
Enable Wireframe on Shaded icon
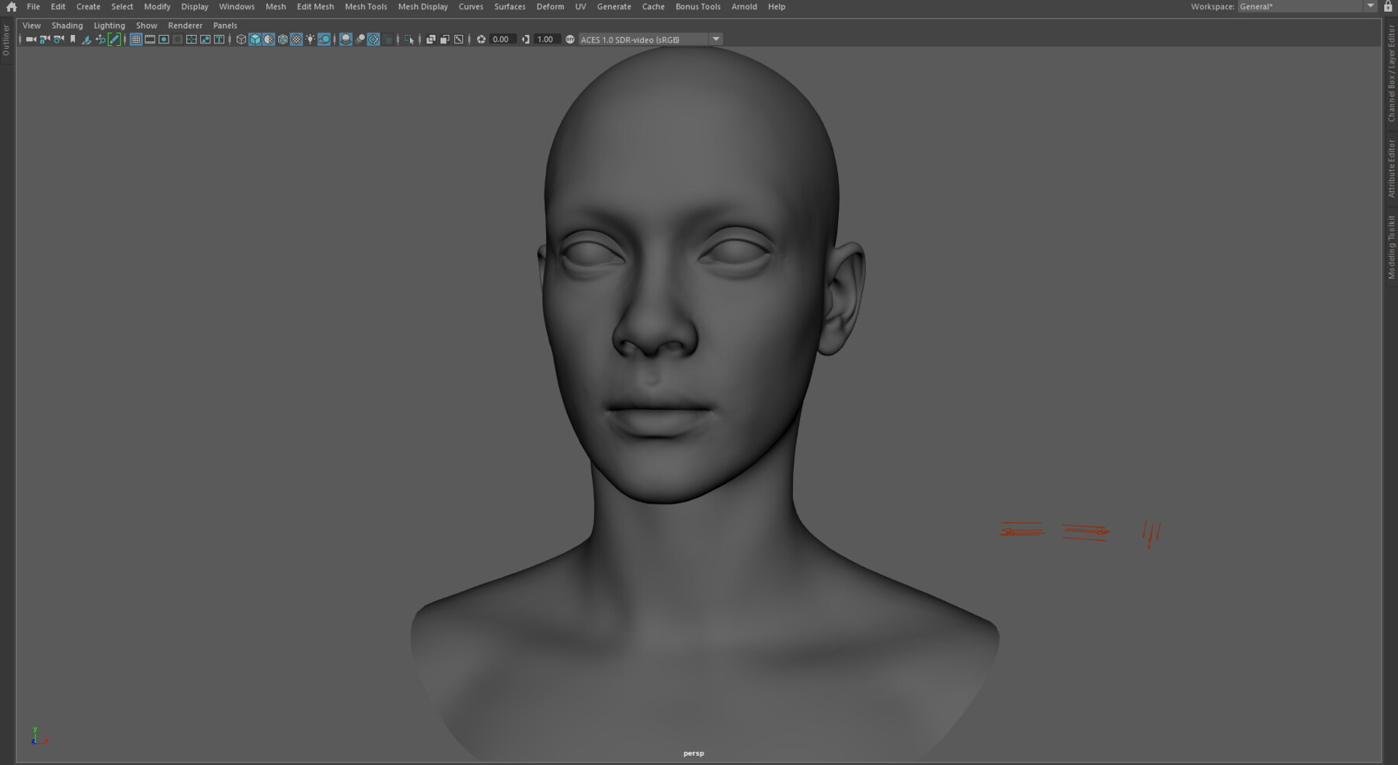coord(283,40)
